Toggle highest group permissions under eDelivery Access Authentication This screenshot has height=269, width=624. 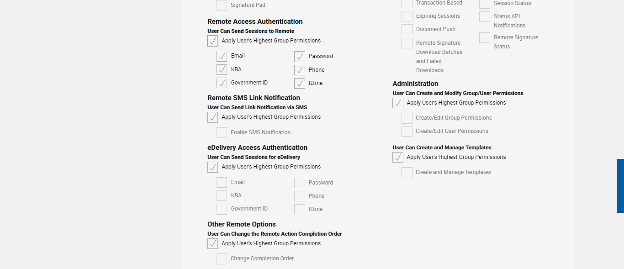pos(213,167)
